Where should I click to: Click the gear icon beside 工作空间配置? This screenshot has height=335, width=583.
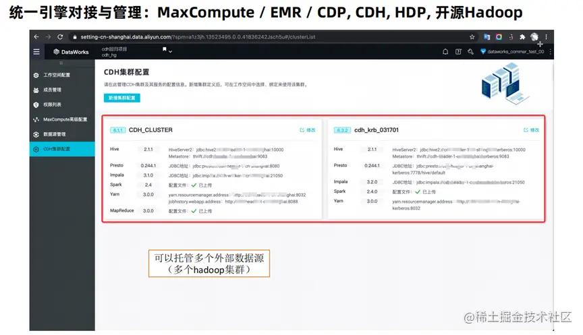point(36,75)
